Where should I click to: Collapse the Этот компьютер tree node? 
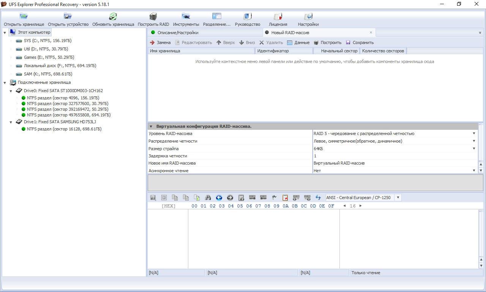(5, 33)
